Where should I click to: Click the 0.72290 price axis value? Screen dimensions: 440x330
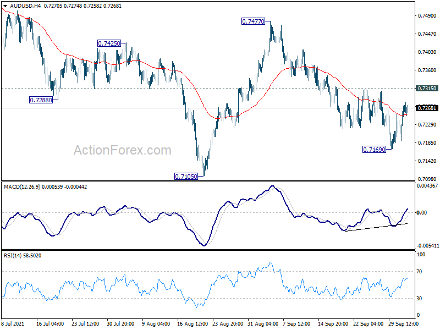[x=427, y=125]
